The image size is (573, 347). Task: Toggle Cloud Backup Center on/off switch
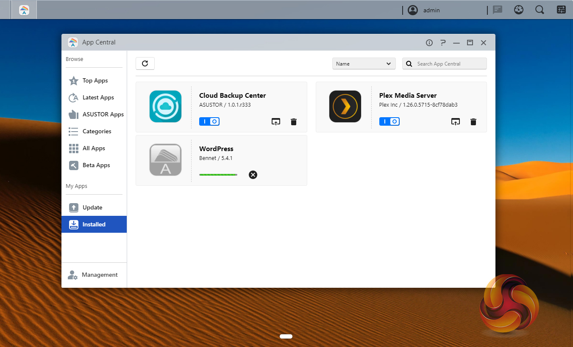[209, 122]
